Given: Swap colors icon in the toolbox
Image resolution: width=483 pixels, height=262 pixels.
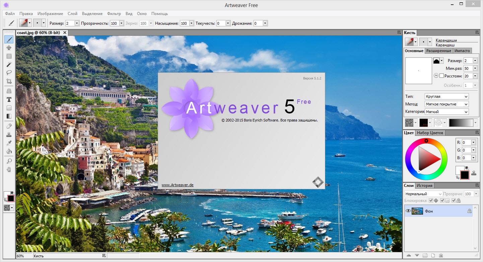Looking at the screenshot, I should (x=5, y=200).
